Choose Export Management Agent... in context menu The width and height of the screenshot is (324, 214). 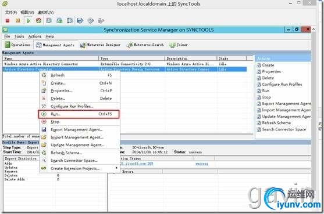79,129
